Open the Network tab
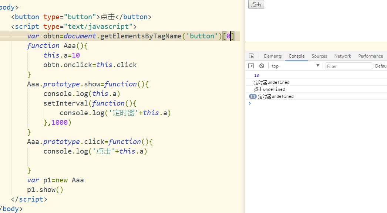The width and height of the screenshot is (387, 213). [x=343, y=56]
